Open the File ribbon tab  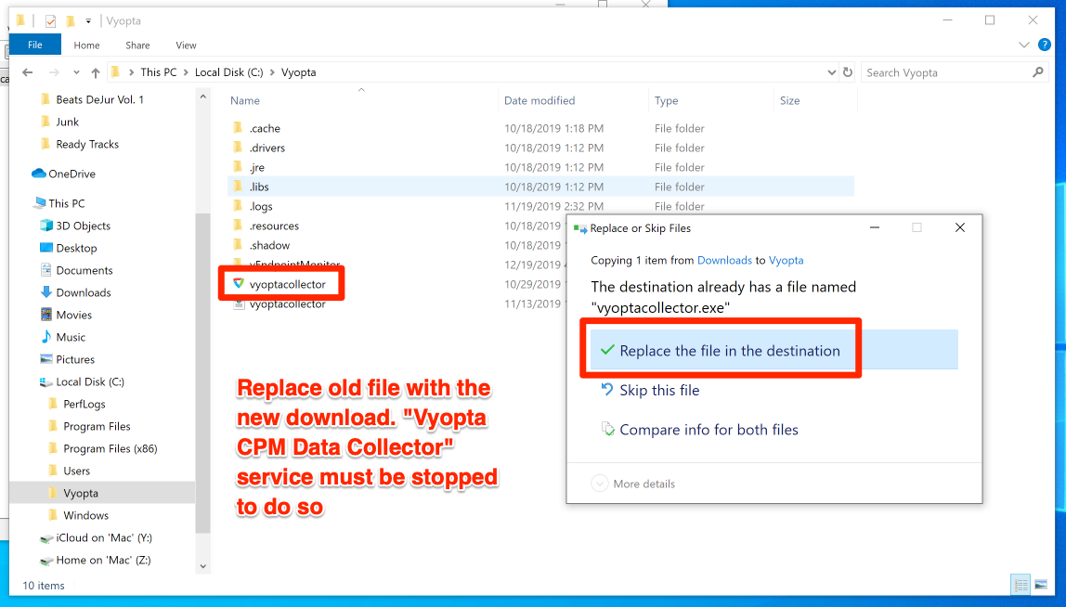pyautogui.click(x=35, y=45)
